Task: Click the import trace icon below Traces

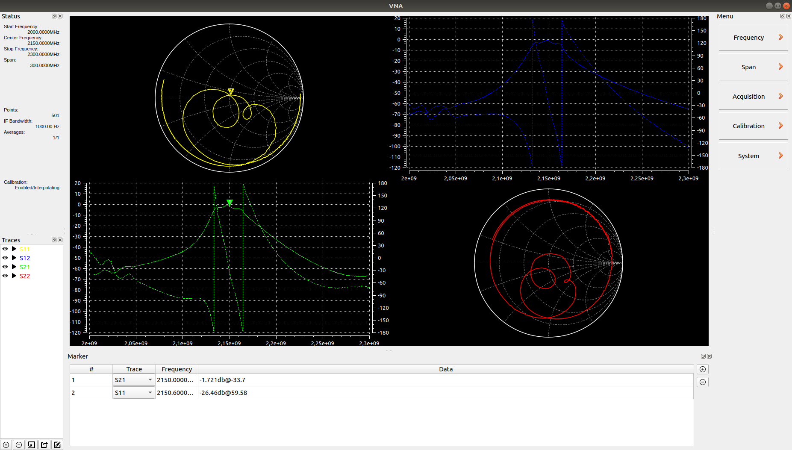Action: (x=32, y=445)
